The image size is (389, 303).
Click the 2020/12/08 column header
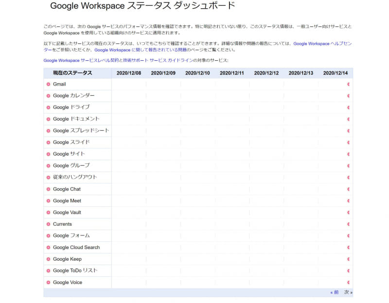(x=129, y=73)
